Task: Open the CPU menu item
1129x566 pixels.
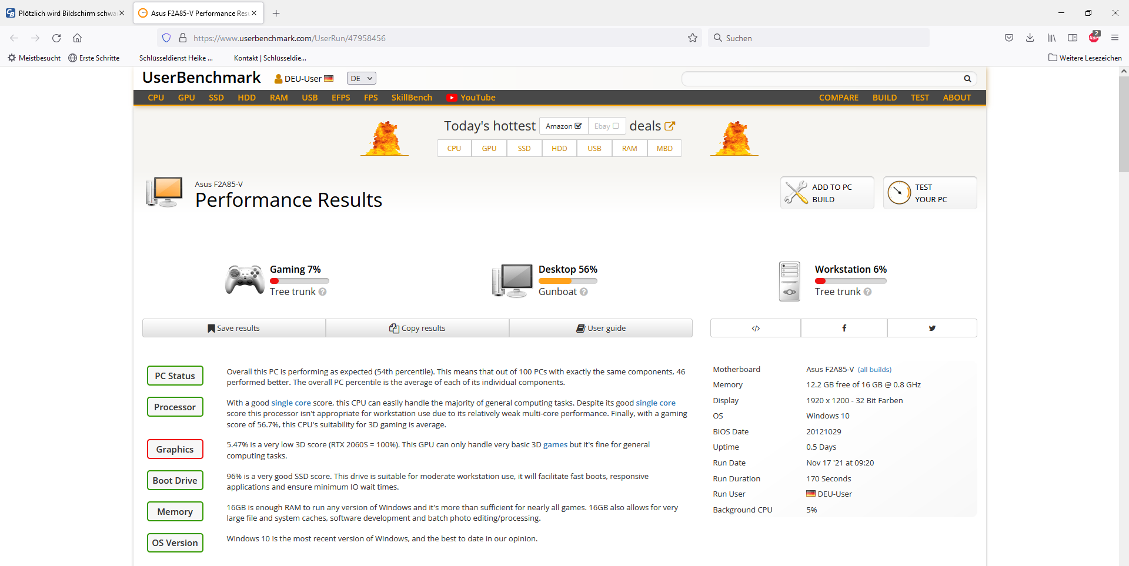Action: tap(156, 98)
